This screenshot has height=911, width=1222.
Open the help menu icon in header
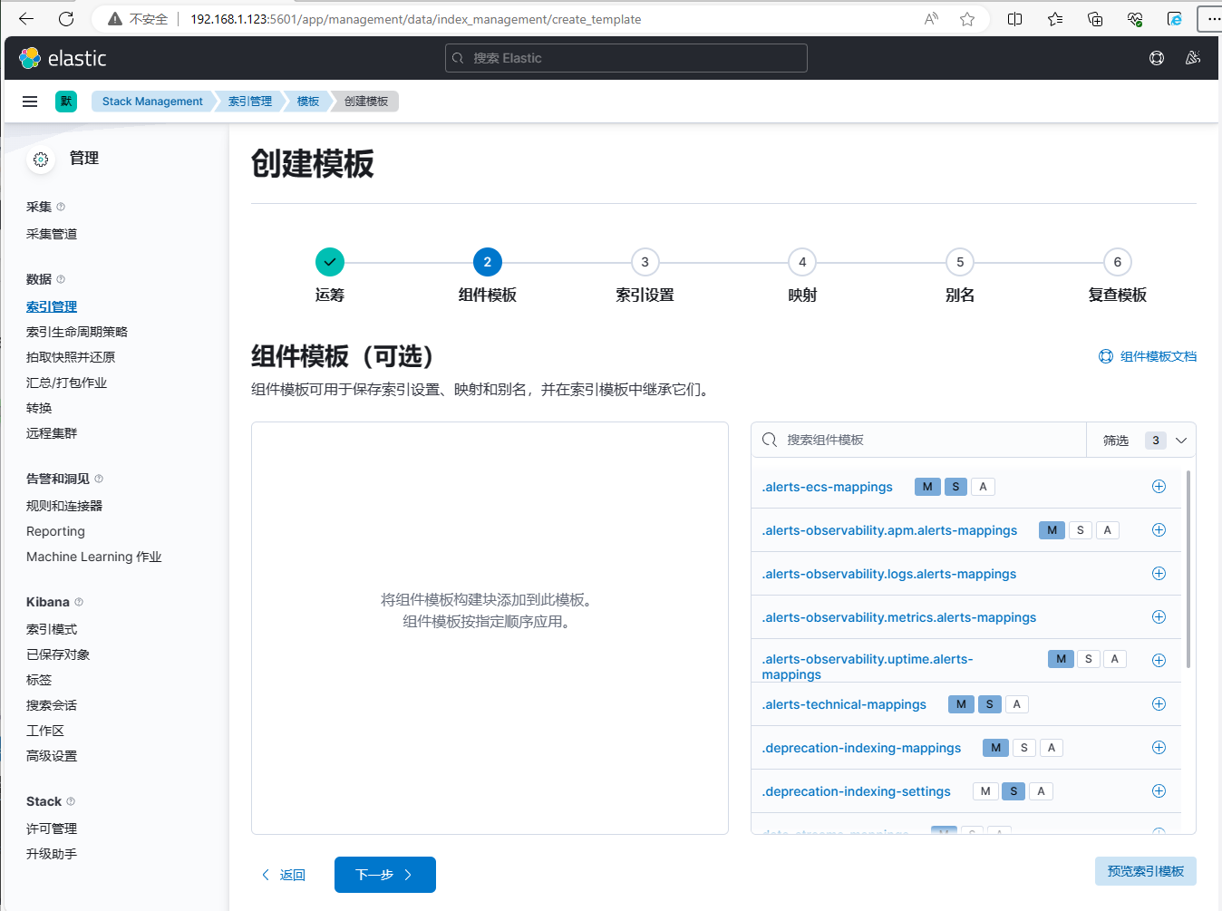pyautogui.click(x=1157, y=58)
